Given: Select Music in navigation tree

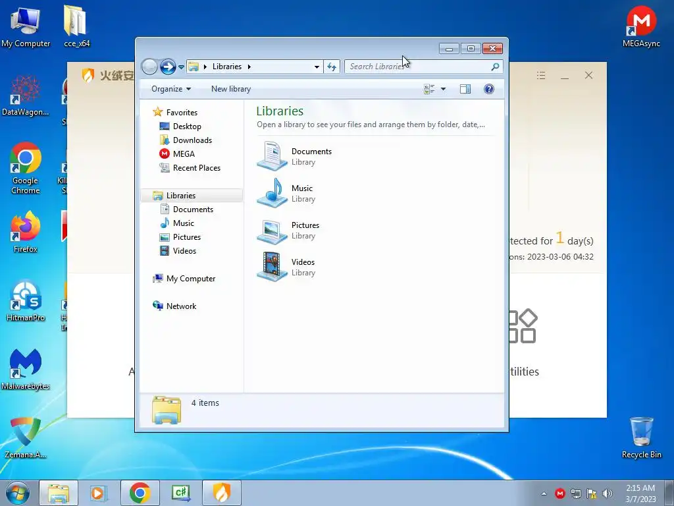Looking at the screenshot, I should tap(176, 223).
